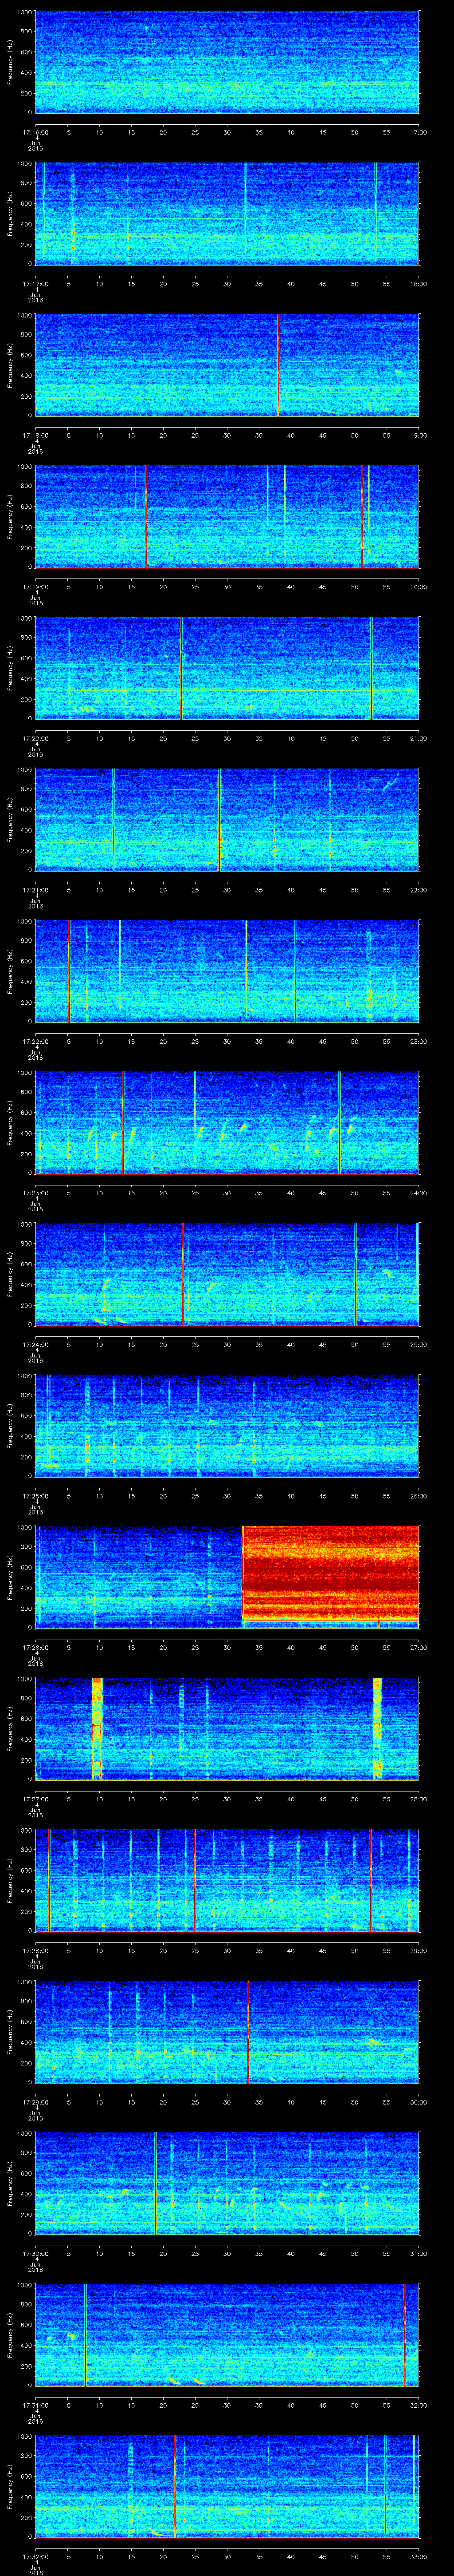This screenshot has width=454, height=2576.
Task: Click the 9-second burst in 17:27 spectrogram
Action: tap(97, 1729)
